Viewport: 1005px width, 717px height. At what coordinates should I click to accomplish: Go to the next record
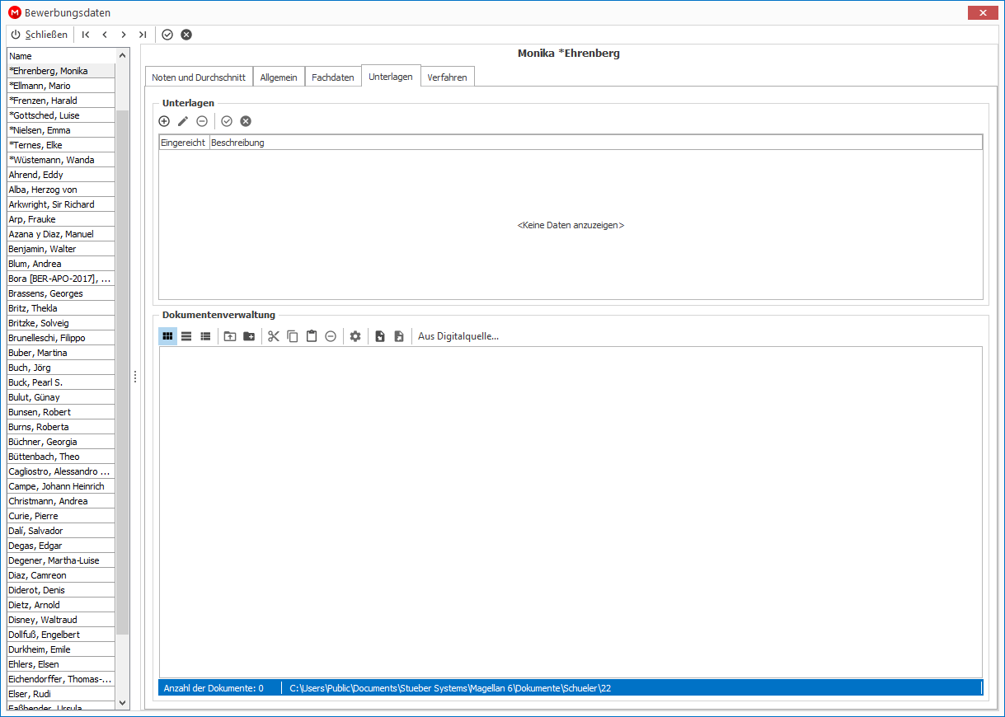124,35
